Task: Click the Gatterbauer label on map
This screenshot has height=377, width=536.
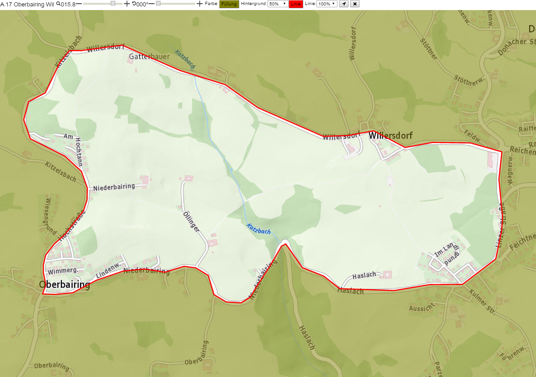Action: pos(149,56)
